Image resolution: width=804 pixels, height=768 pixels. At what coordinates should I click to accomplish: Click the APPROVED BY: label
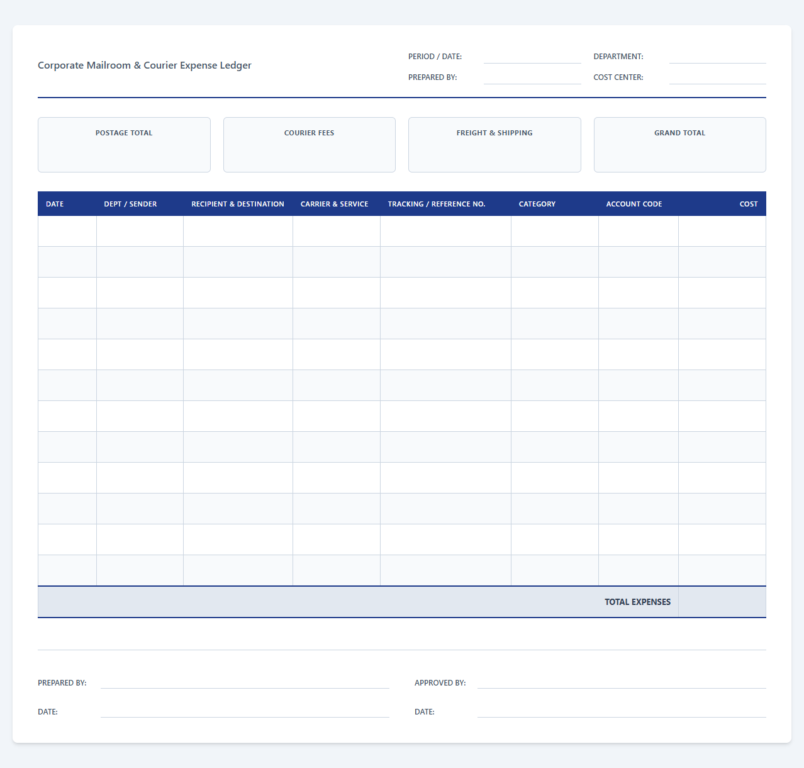440,683
